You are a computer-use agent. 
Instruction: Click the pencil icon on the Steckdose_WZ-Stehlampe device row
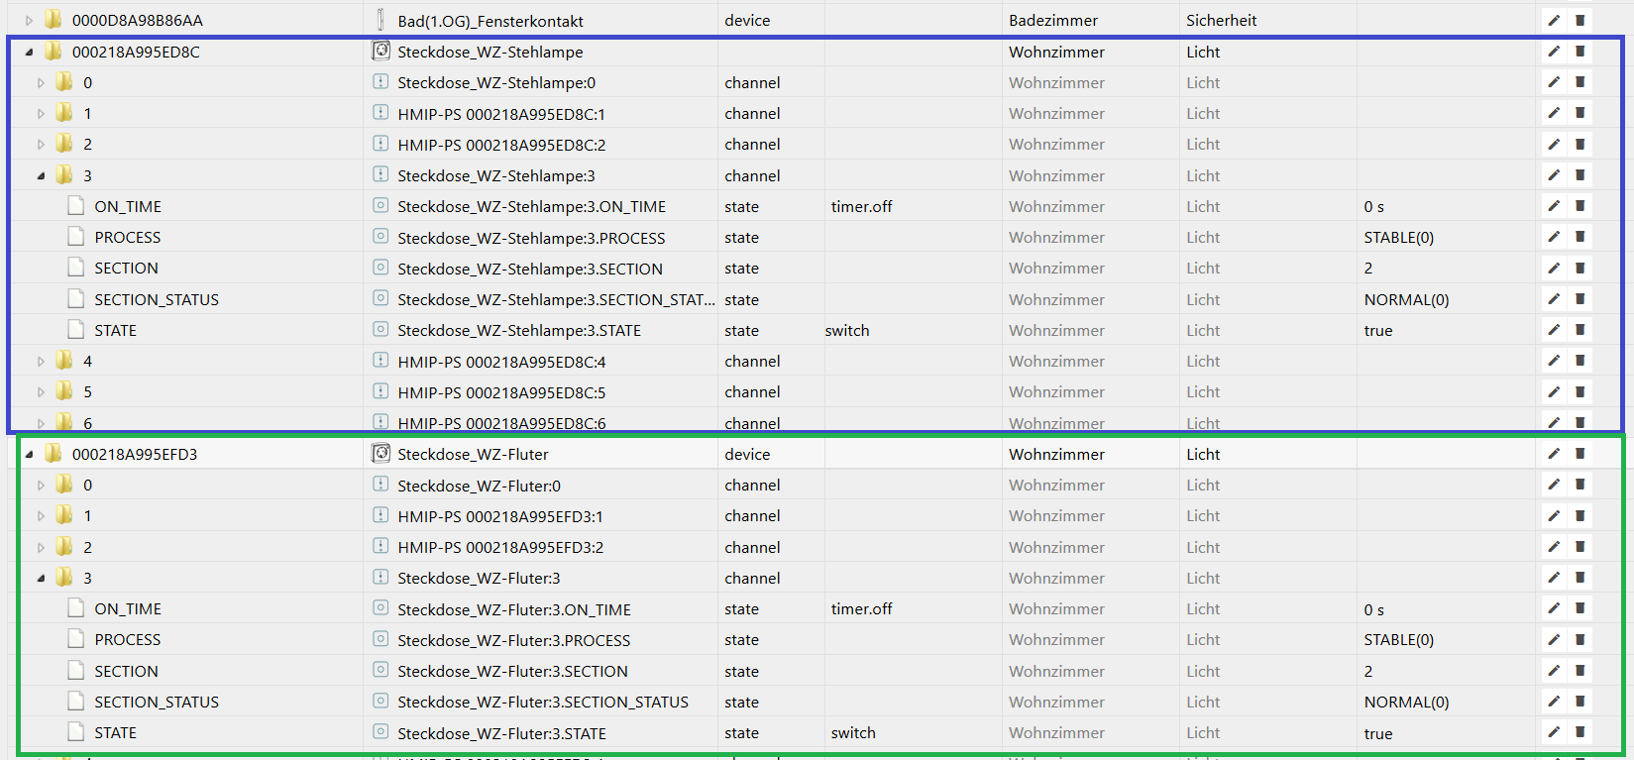pos(1554,52)
